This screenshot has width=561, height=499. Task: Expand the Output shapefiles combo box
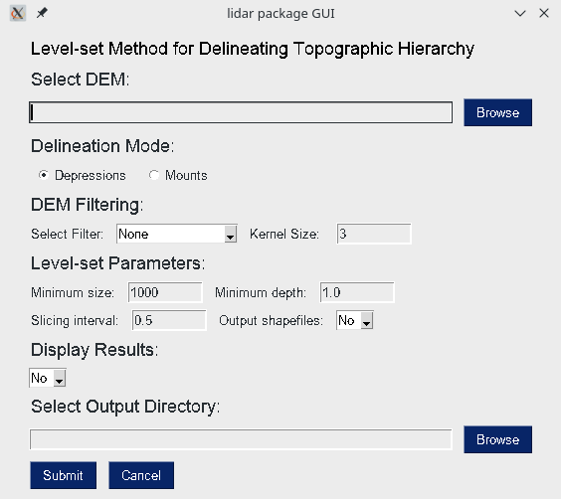[x=355, y=320]
